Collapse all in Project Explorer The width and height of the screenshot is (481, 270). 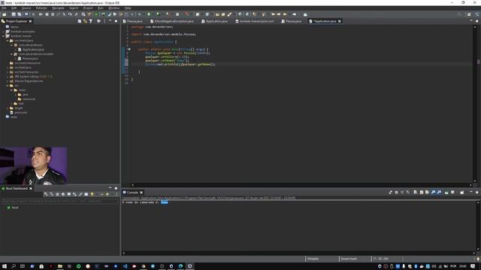click(x=80, y=21)
